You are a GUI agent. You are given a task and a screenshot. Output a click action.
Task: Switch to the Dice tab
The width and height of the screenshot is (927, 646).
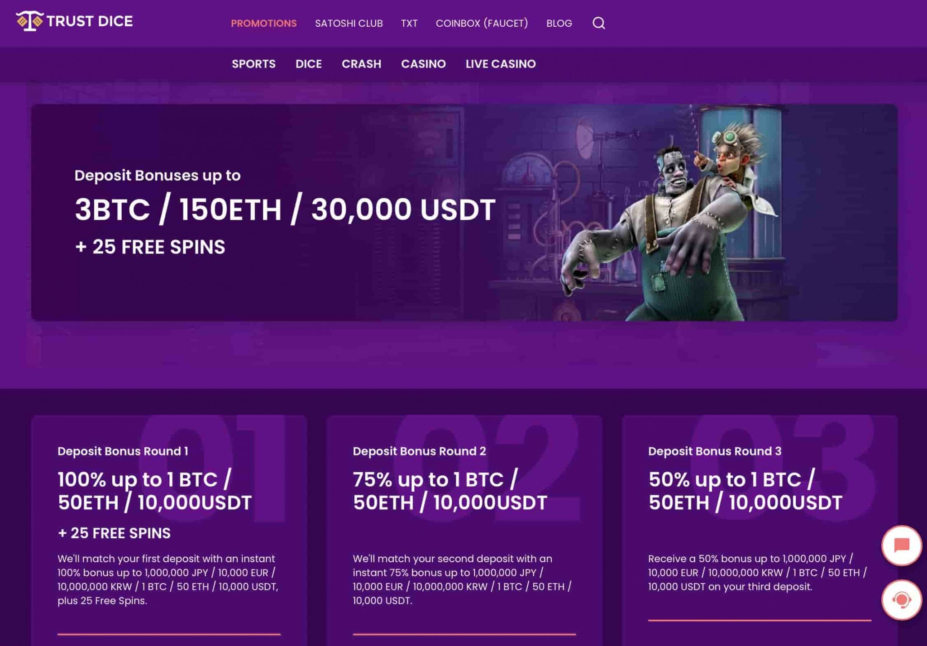pyautogui.click(x=309, y=64)
